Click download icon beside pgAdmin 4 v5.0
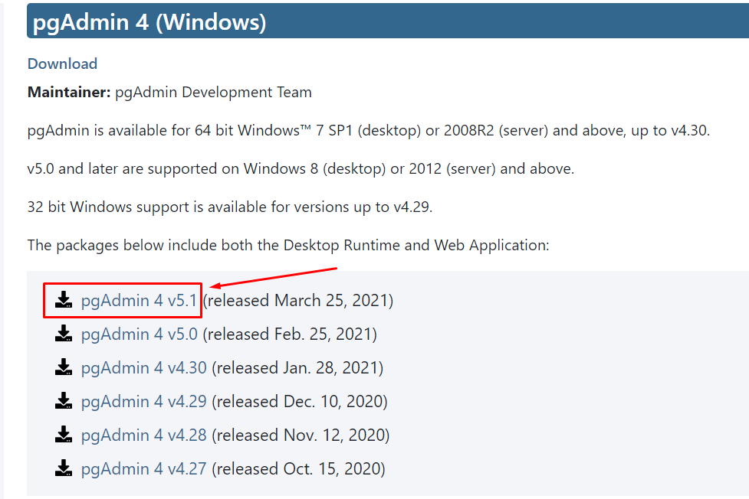Viewport: 749px width, 499px height. [x=64, y=334]
